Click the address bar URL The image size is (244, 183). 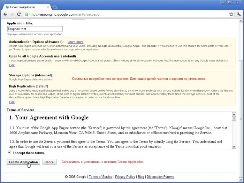coord(64,15)
